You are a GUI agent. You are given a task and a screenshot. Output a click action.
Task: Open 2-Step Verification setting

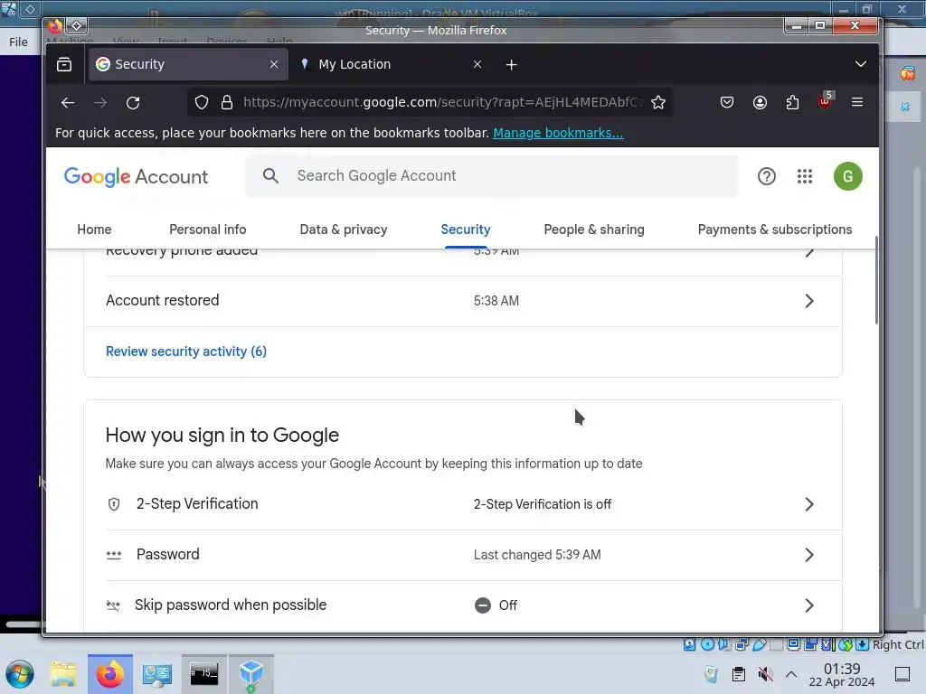click(463, 504)
